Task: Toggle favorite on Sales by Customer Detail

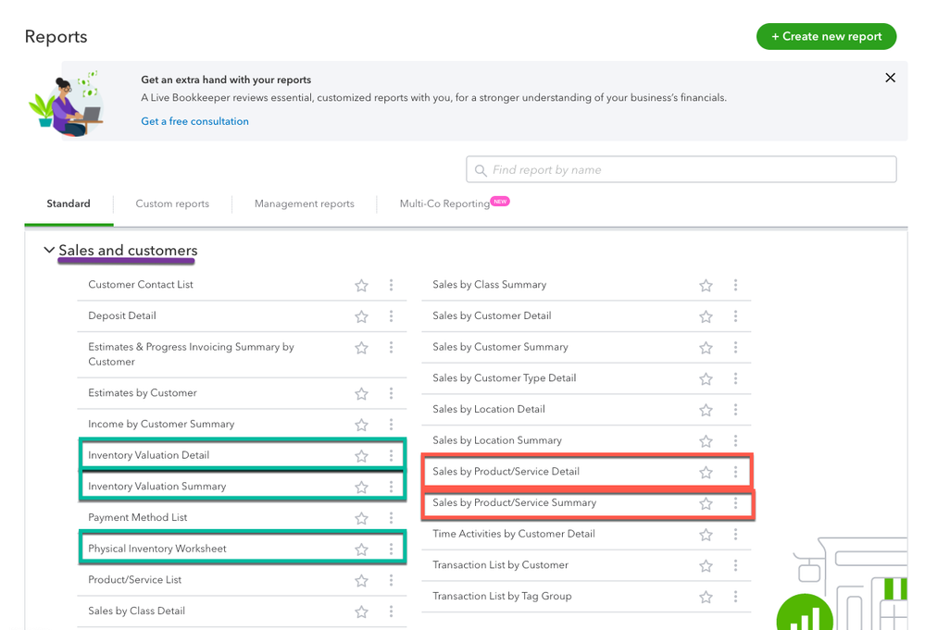Action: coord(706,315)
